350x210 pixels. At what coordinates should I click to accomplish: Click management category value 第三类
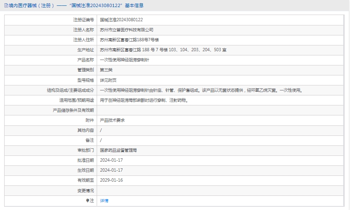(x=106, y=70)
